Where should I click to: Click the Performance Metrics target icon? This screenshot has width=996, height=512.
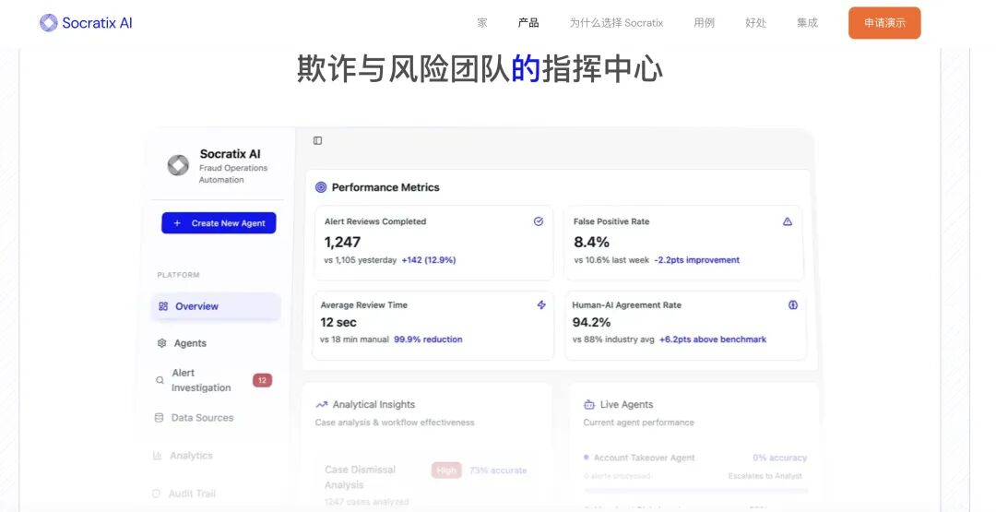pyautogui.click(x=321, y=187)
